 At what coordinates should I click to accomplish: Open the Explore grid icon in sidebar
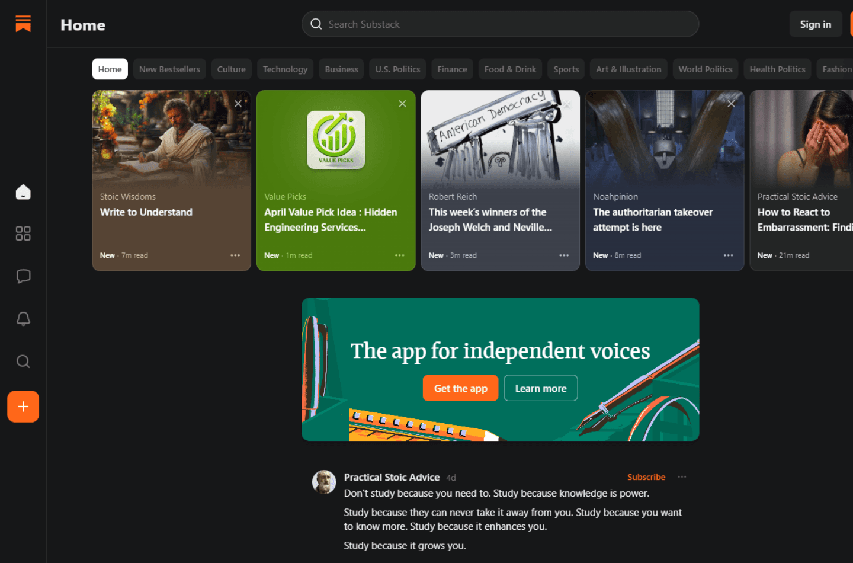pyautogui.click(x=23, y=233)
